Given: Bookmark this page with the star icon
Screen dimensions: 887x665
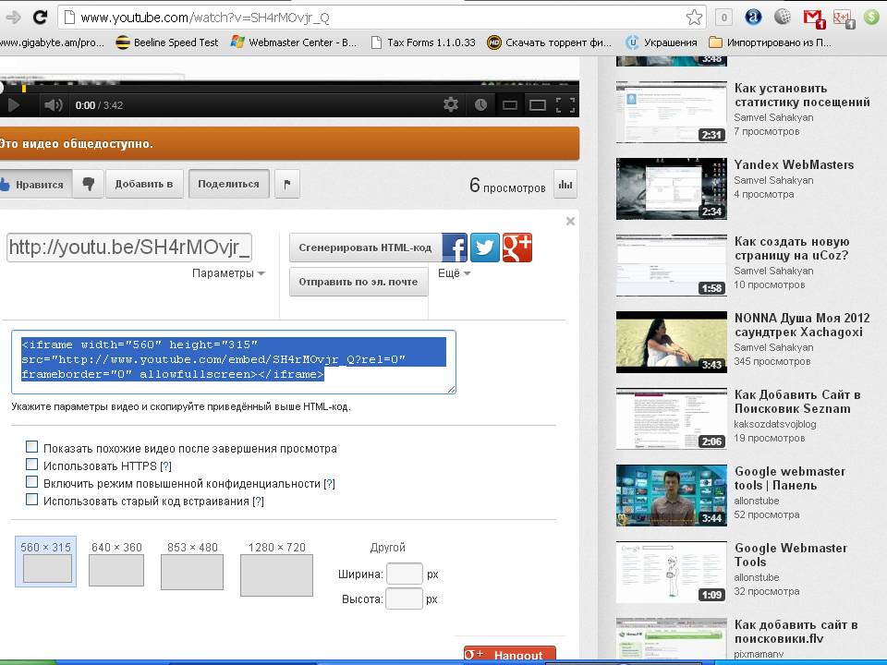Looking at the screenshot, I should click(694, 18).
